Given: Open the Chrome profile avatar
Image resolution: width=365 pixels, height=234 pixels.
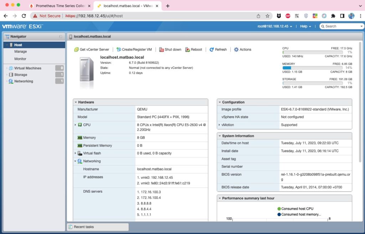Looking at the screenshot, I should tap(351, 16).
